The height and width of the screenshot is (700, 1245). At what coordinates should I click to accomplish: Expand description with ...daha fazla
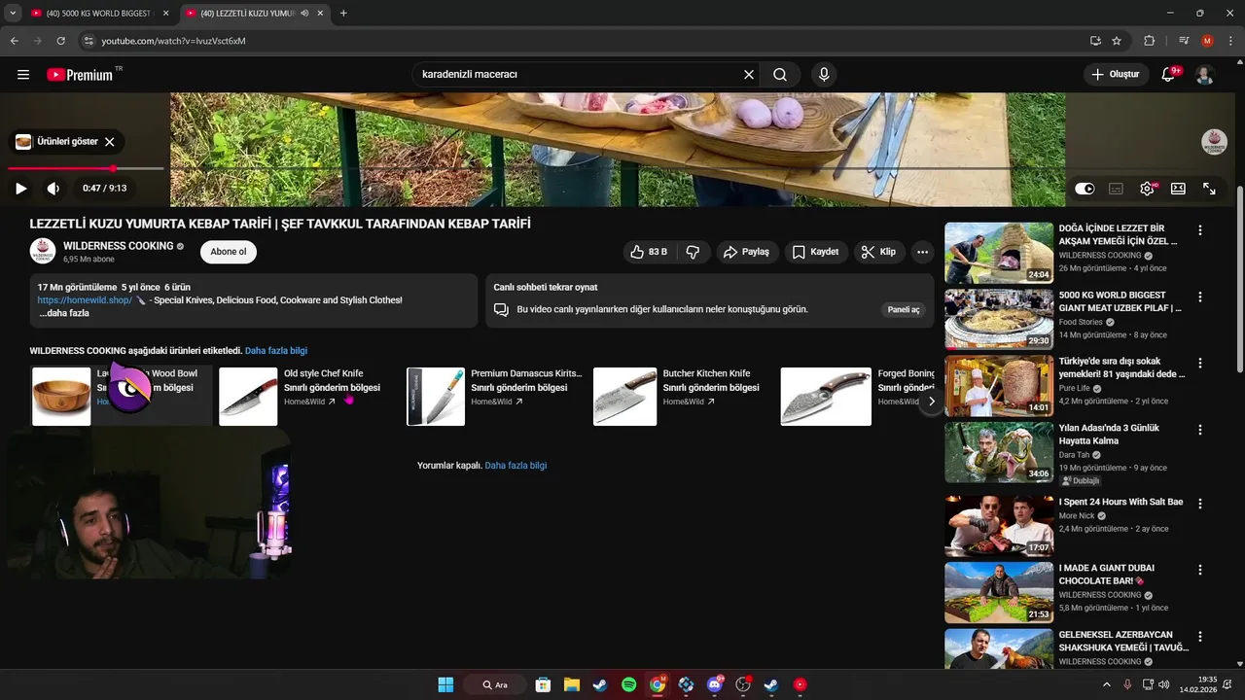pyautogui.click(x=64, y=313)
